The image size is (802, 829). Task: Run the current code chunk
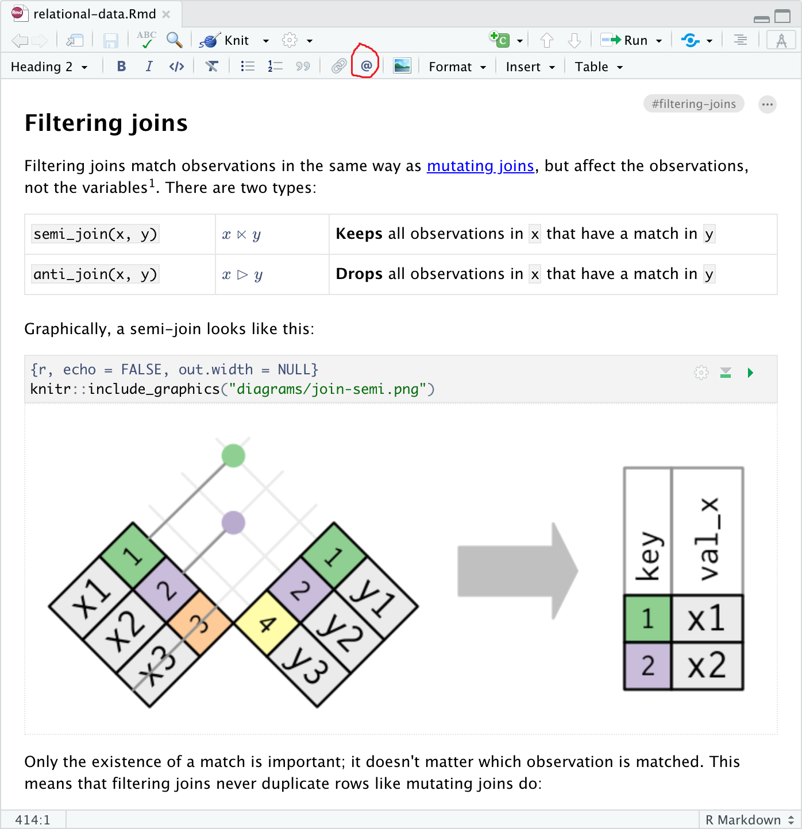pos(750,373)
